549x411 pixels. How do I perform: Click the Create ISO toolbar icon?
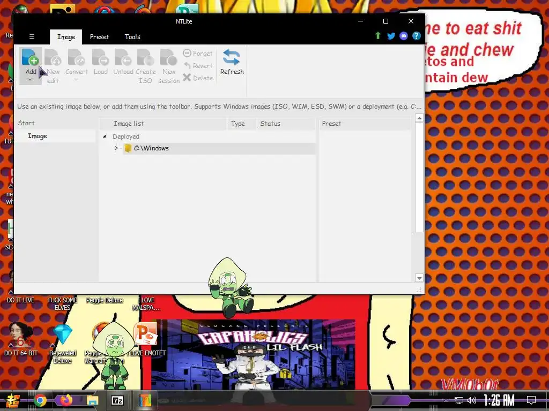(x=146, y=57)
